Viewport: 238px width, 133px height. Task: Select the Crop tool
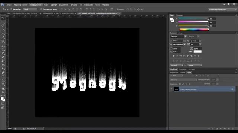(x=3, y=34)
